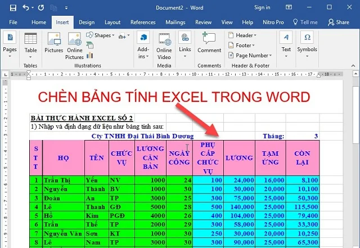The image size is (360, 248).
Task: Click the BÀI THỰC HÀNH EXCEL SỐ 2 heading
Action: (x=82, y=118)
